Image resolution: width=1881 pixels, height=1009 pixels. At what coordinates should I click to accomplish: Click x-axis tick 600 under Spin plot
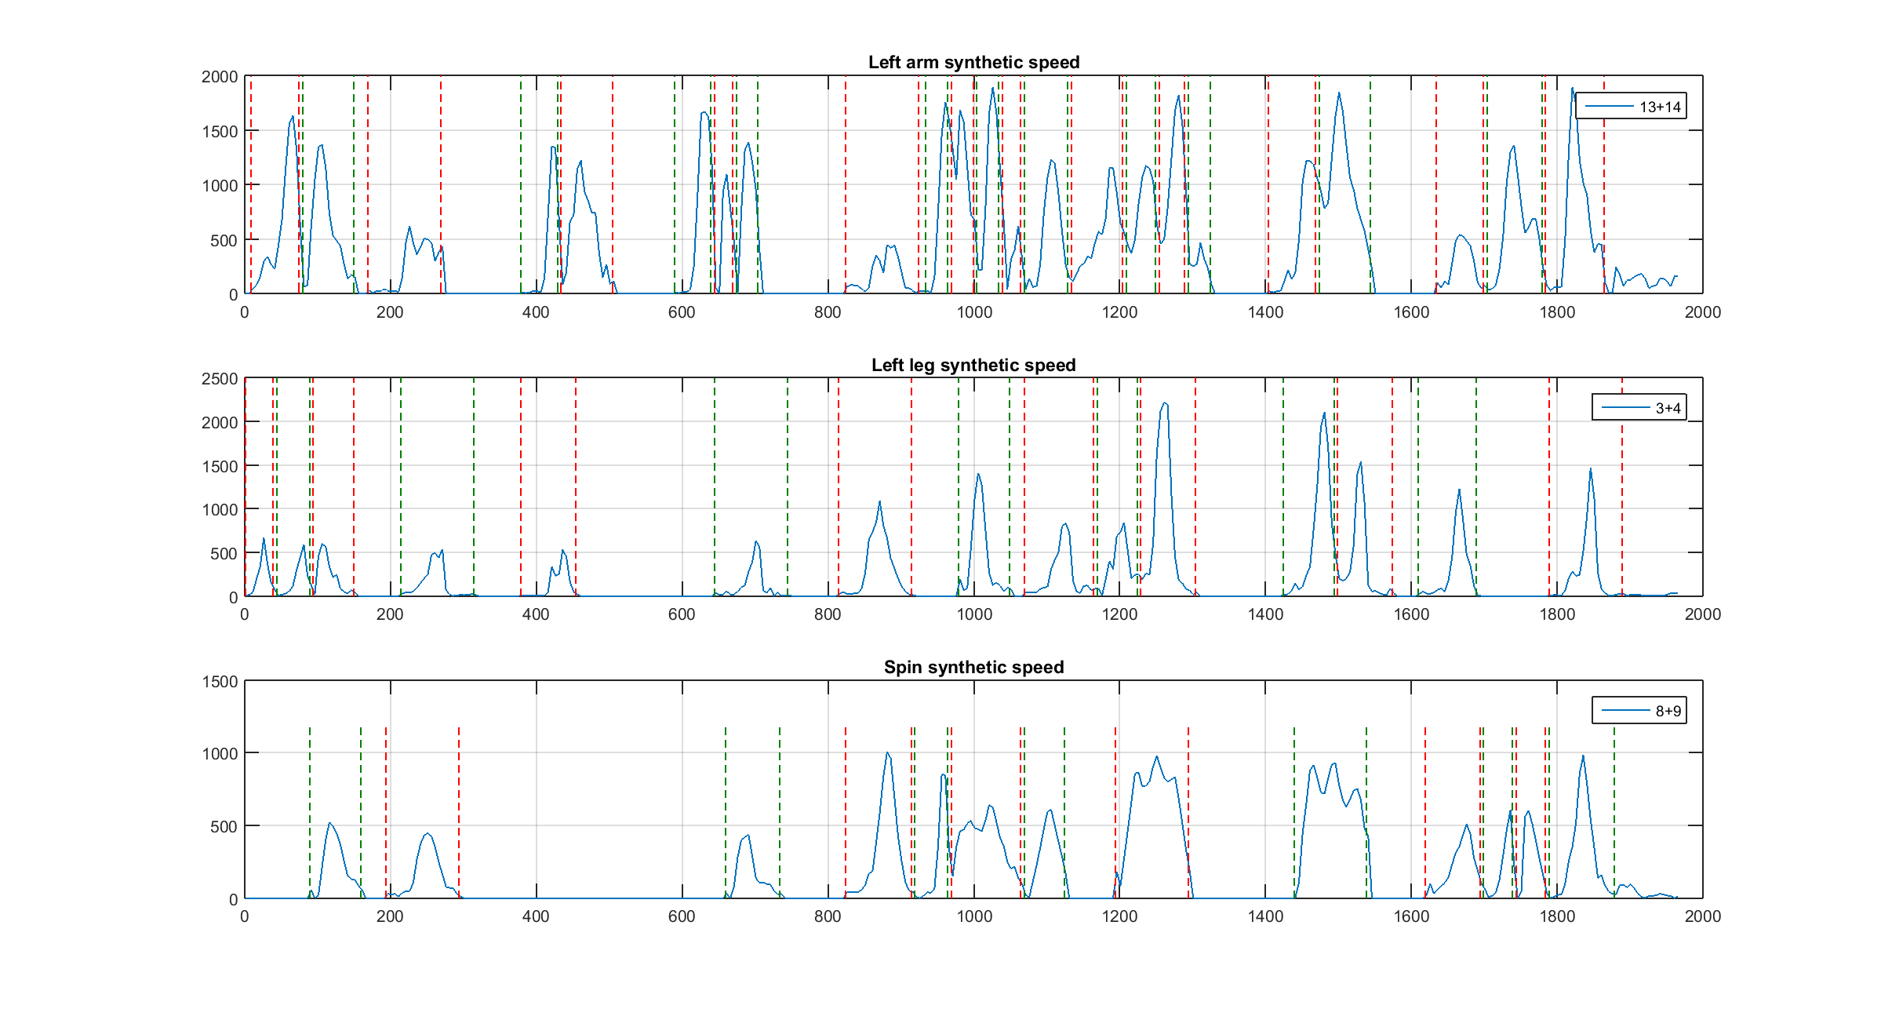pyautogui.click(x=682, y=916)
